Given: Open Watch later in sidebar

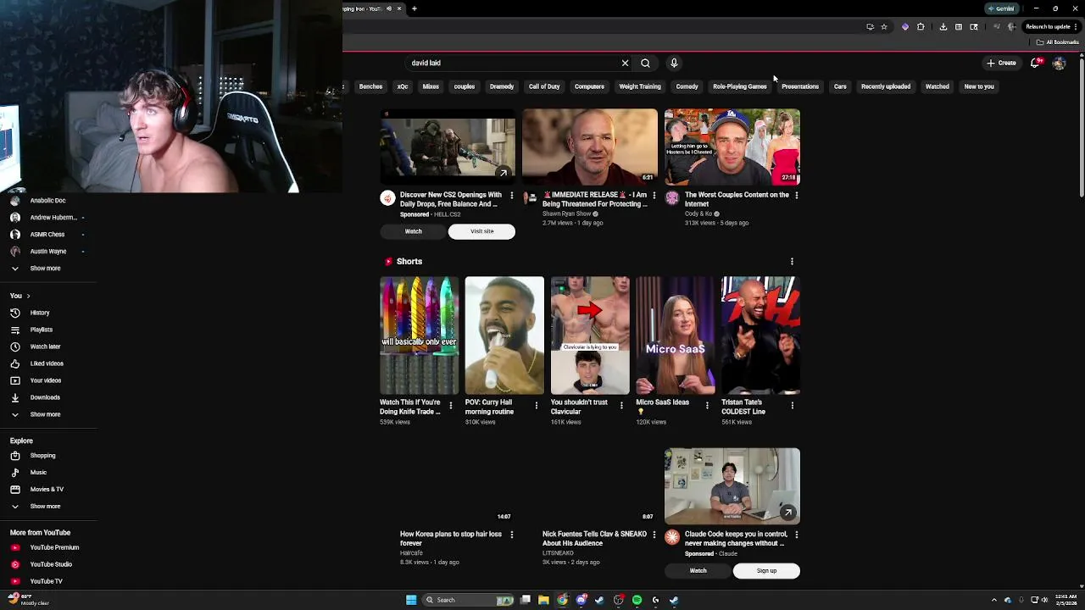Looking at the screenshot, I should click(x=45, y=347).
